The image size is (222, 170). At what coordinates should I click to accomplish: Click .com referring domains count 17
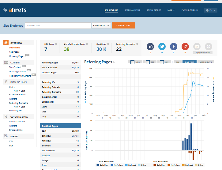coord(77,107)
